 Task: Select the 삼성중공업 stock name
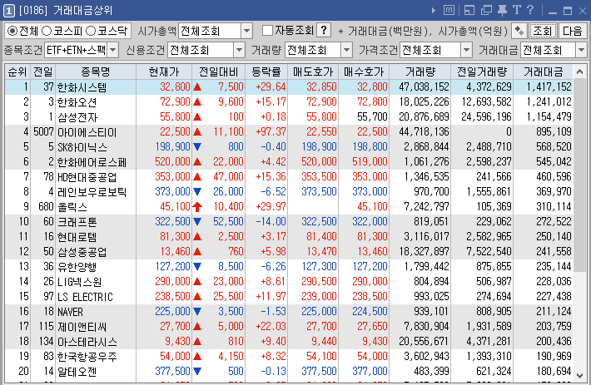pos(82,252)
